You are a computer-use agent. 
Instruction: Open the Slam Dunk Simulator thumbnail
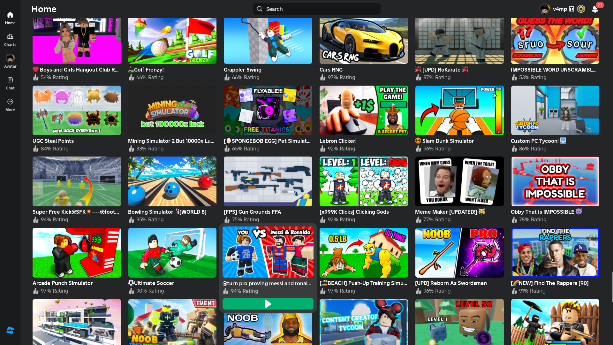pos(459,110)
